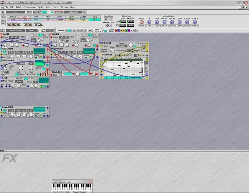Image resolution: width=249 pixels, height=193 pixels.
Task: Toggle red visible cables checkbox
Action: click(116, 30)
